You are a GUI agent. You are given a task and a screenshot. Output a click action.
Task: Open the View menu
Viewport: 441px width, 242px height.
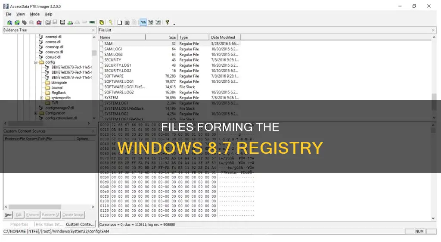pos(21,14)
